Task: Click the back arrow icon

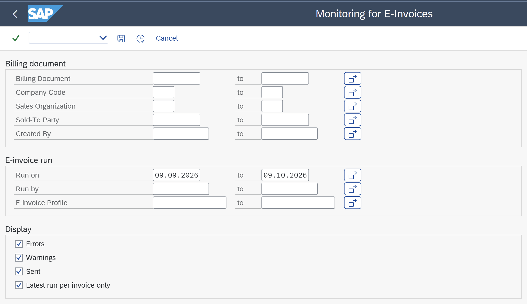Action: click(15, 14)
